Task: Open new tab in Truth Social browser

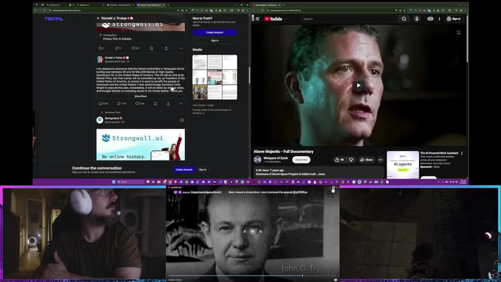Action: 168,5
